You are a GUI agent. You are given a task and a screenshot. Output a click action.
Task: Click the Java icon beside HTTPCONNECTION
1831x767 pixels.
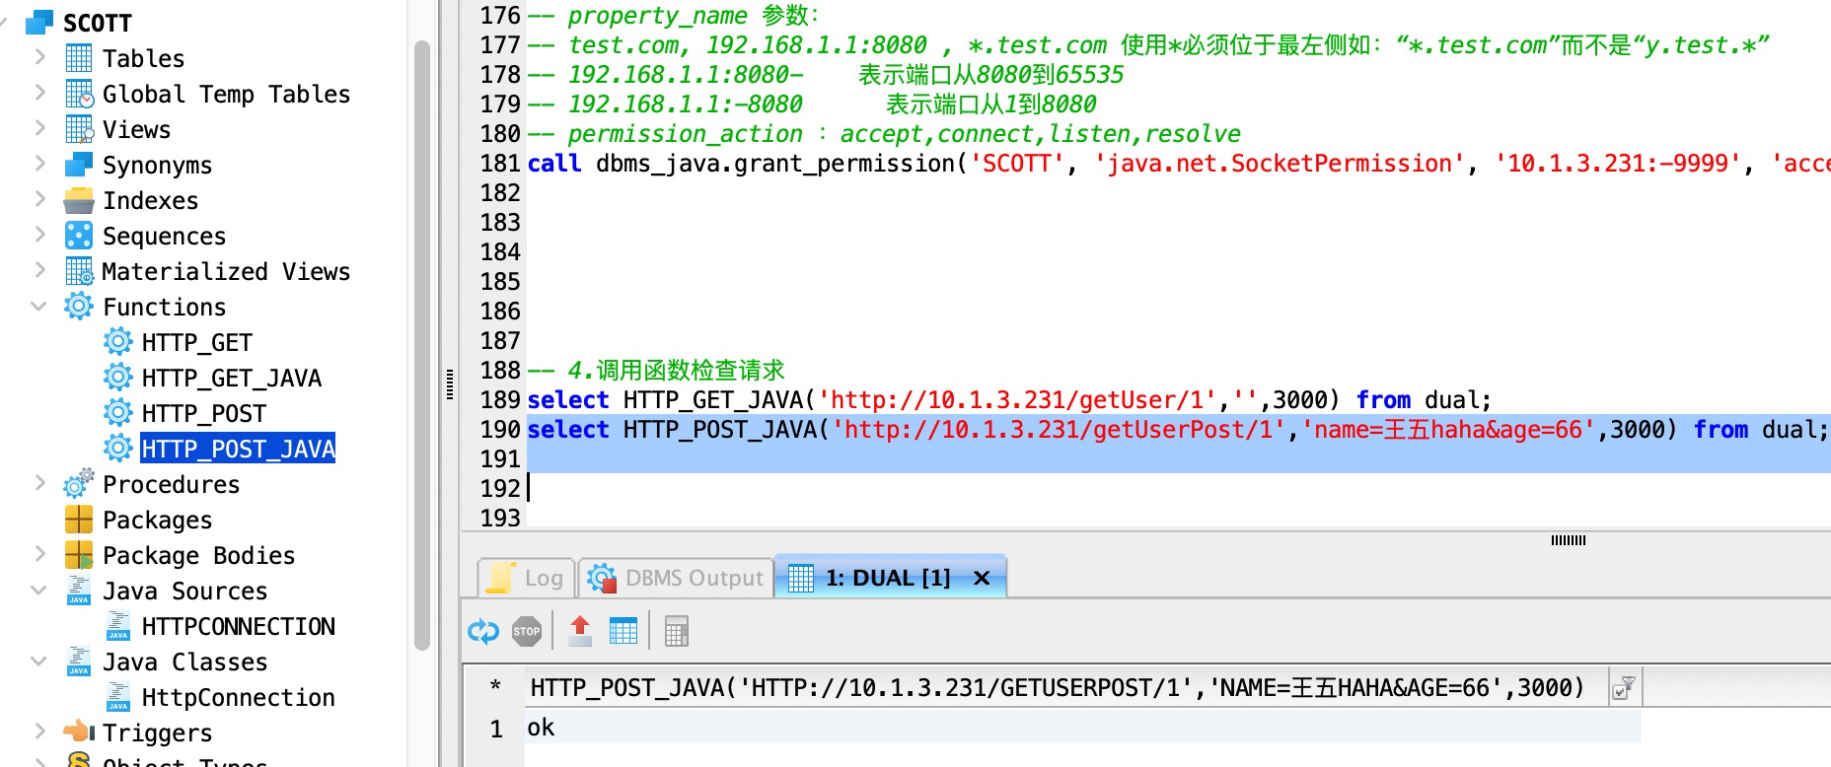pos(118,626)
